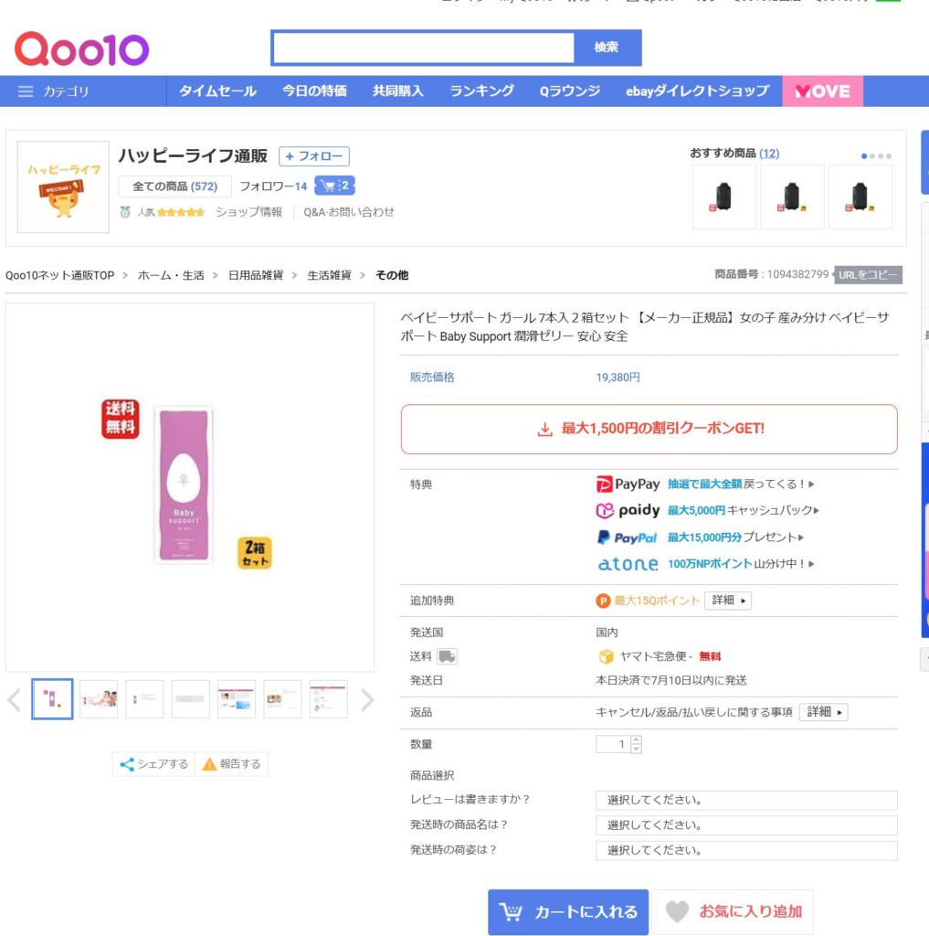The height and width of the screenshot is (936, 929).
Task: Open タイムセール menu item
Action: coord(217,91)
